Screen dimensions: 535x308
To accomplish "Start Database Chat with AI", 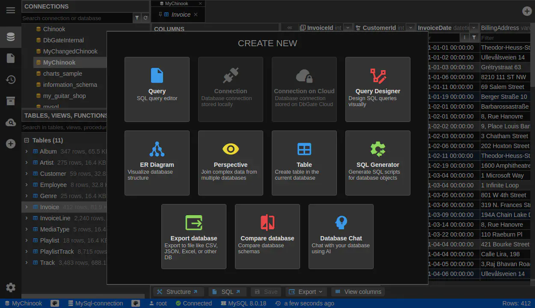I will pyautogui.click(x=341, y=237).
